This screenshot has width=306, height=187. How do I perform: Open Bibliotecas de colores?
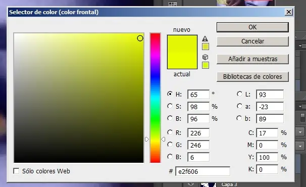tap(252, 77)
